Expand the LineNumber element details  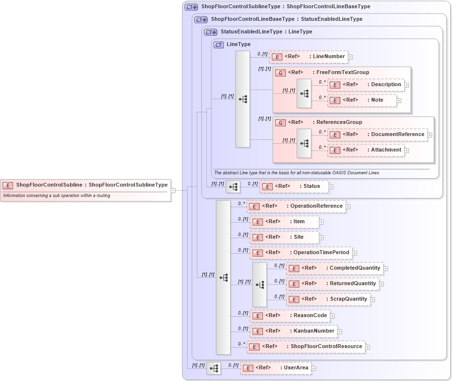(x=350, y=57)
